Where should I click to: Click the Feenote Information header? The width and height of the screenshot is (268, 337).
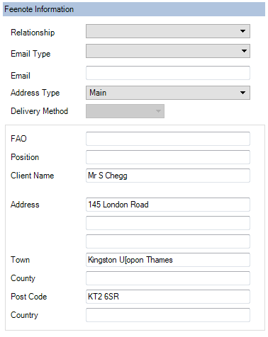134,9
